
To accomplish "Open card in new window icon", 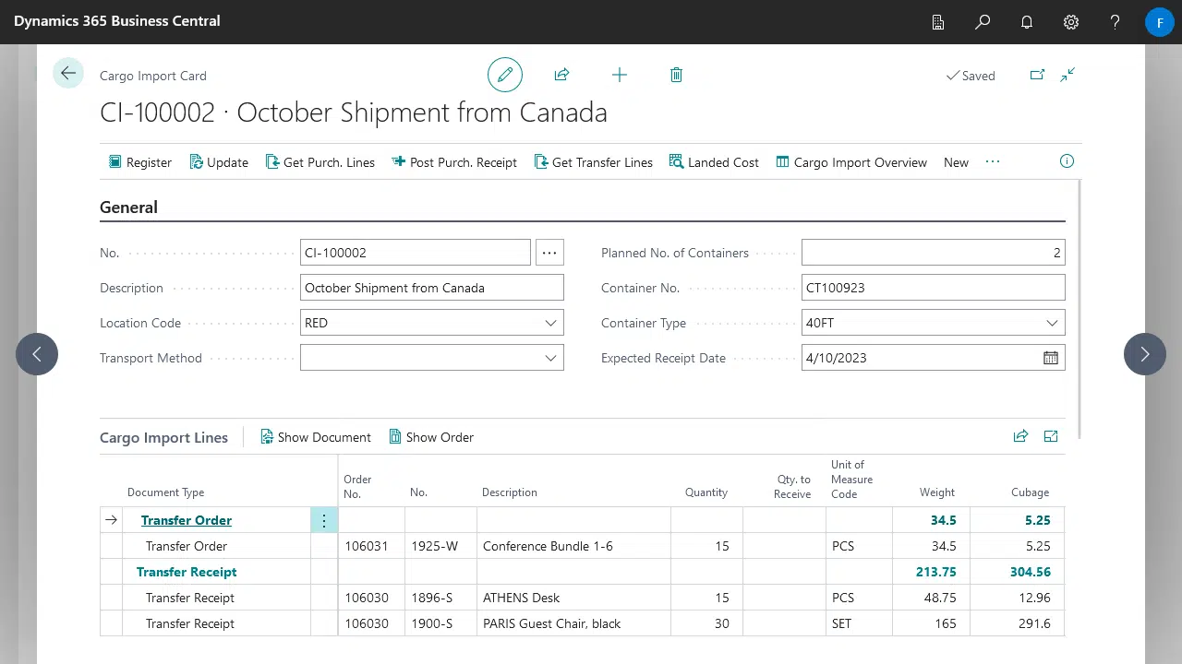I will [1037, 75].
